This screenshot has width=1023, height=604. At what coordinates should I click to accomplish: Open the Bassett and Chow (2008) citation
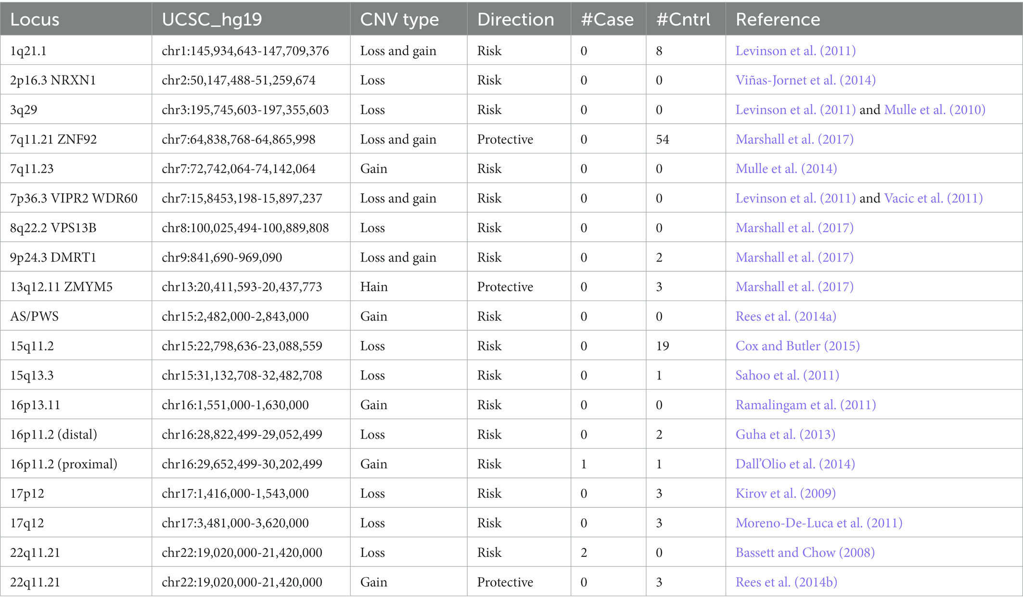(x=805, y=553)
